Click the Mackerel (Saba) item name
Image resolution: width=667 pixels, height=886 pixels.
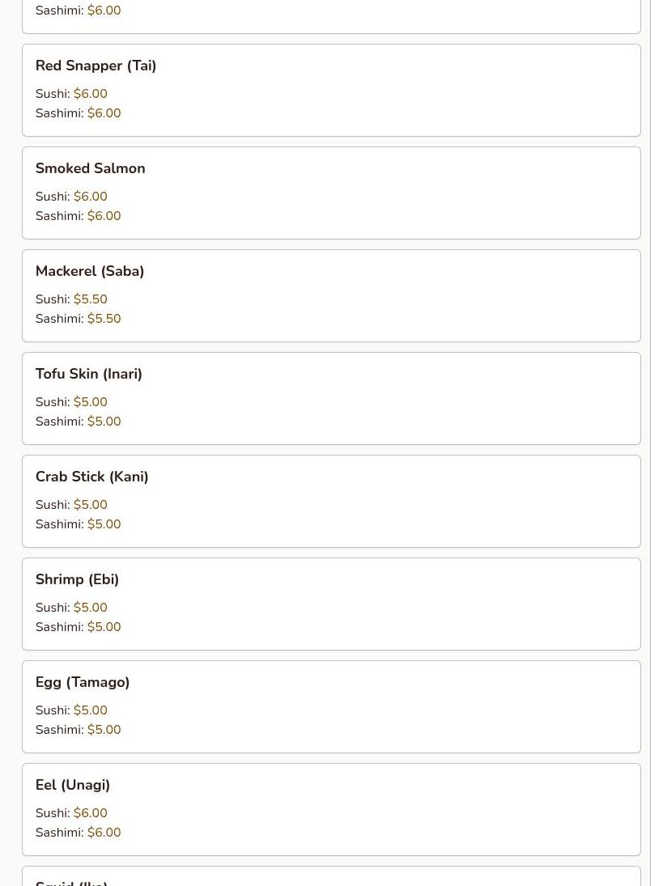click(x=89, y=271)
